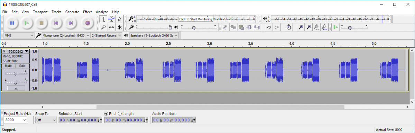Viewport: 415px width, 133px height.
Task: Select the Time Shift tool
Action: pyautogui.click(x=111, y=27)
